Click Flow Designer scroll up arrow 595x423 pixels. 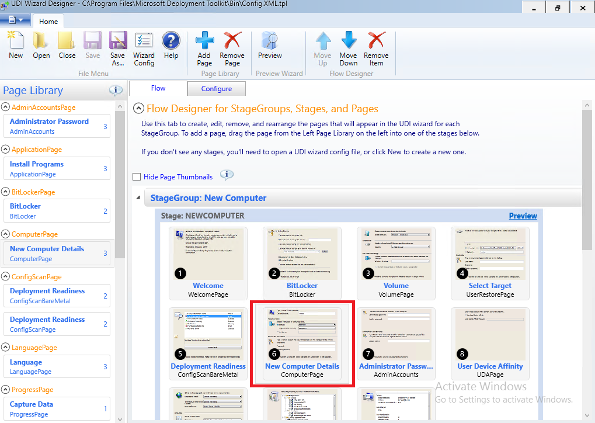click(x=587, y=105)
